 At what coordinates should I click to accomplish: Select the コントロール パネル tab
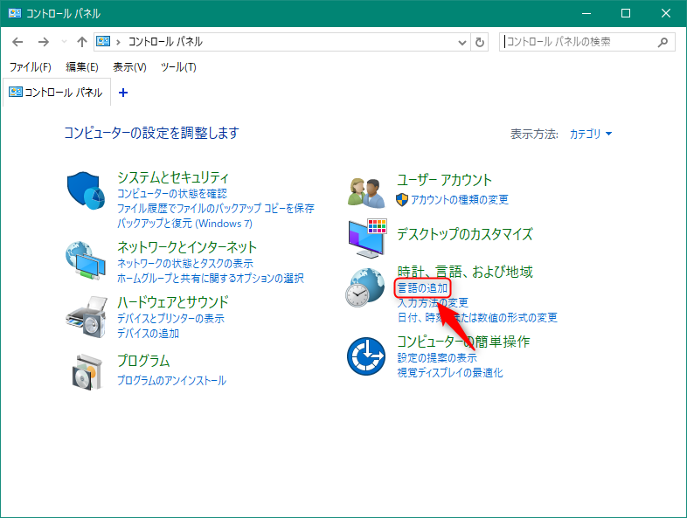[57, 93]
